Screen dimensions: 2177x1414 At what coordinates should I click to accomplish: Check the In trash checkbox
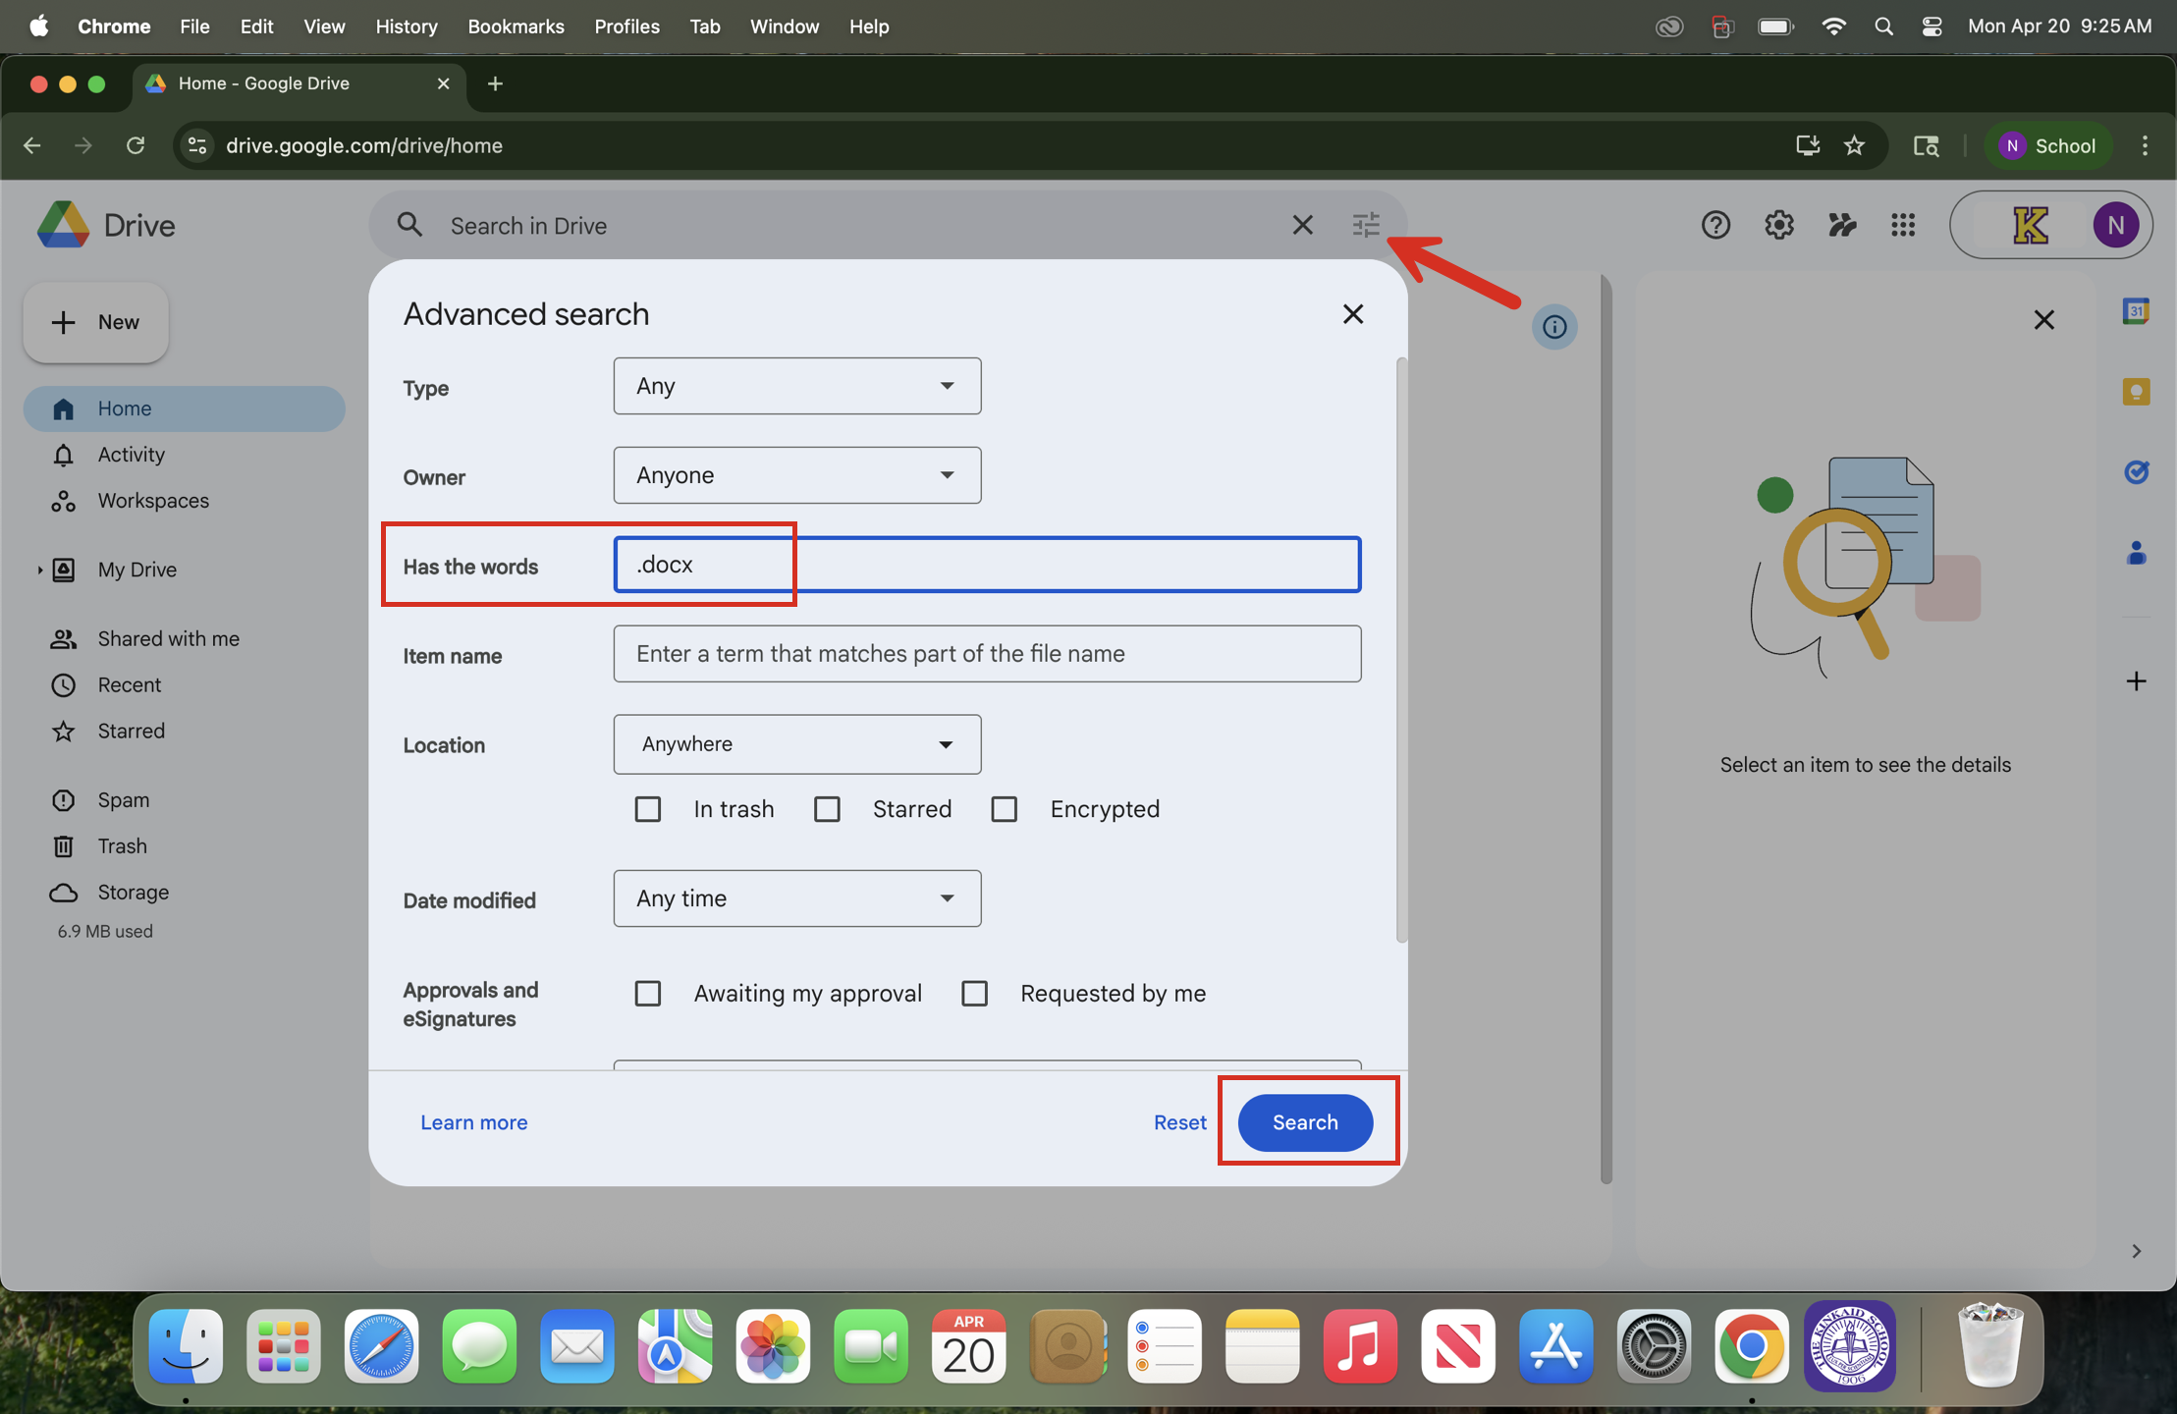[x=647, y=809]
